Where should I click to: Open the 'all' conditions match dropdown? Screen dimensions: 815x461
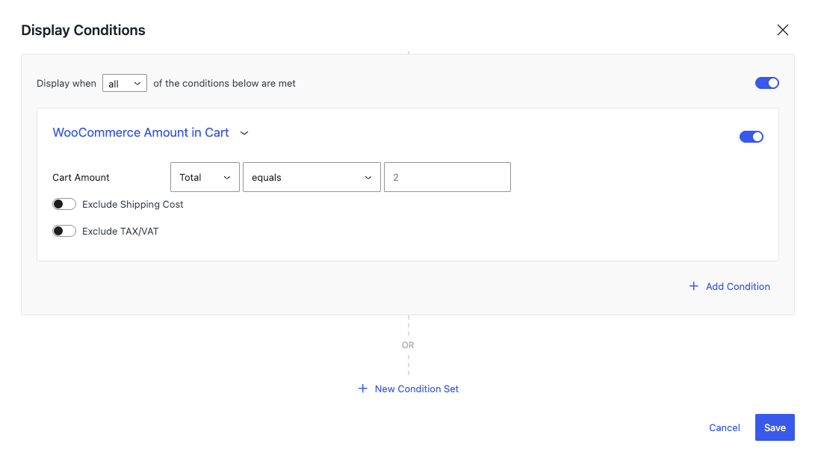pyautogui.click(x=125, y=83)
